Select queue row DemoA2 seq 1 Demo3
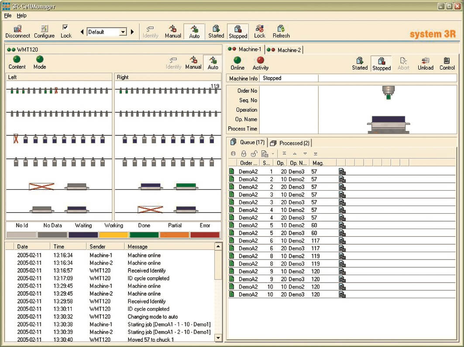Screen dimensions: 464x347 click(x=342, y=172)
